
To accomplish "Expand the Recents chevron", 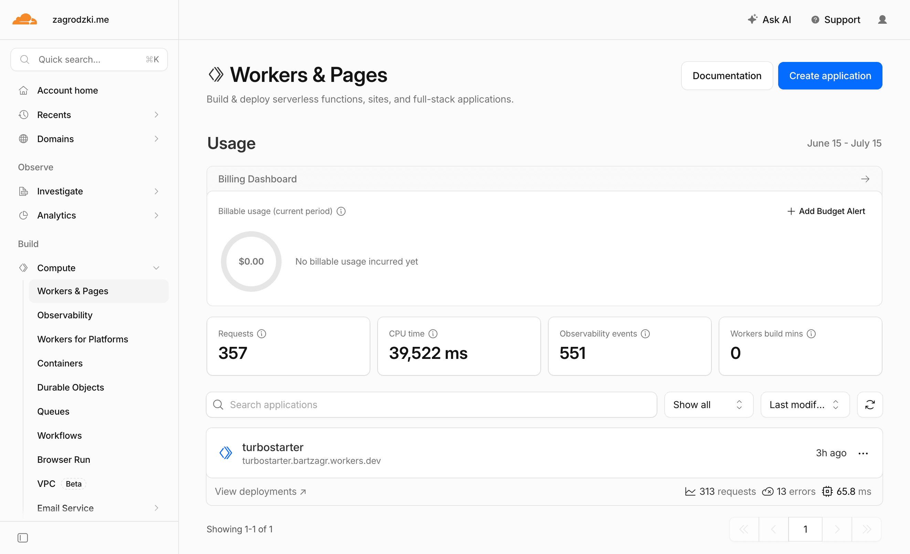I will (156, 115).
